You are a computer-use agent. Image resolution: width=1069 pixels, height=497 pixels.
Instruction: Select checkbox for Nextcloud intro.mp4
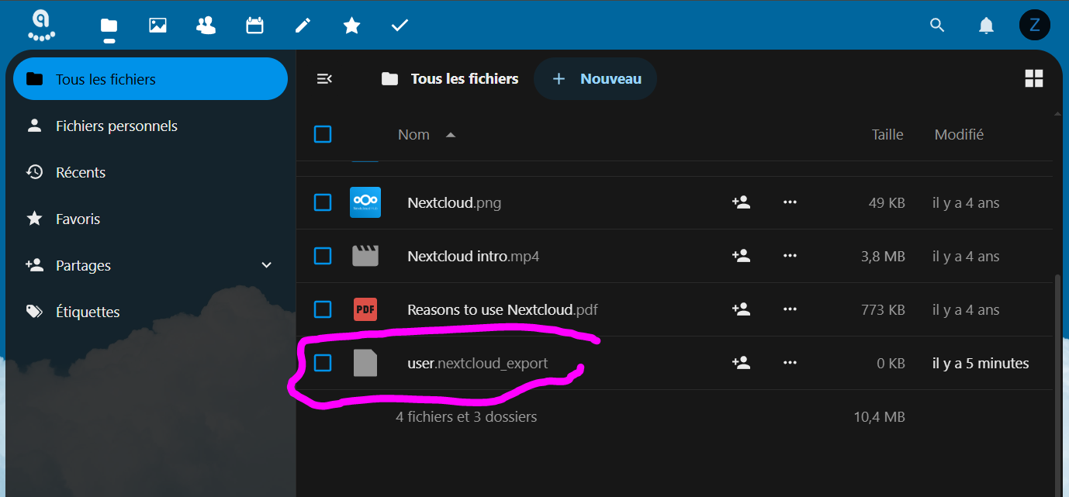(x=323, y=256)
